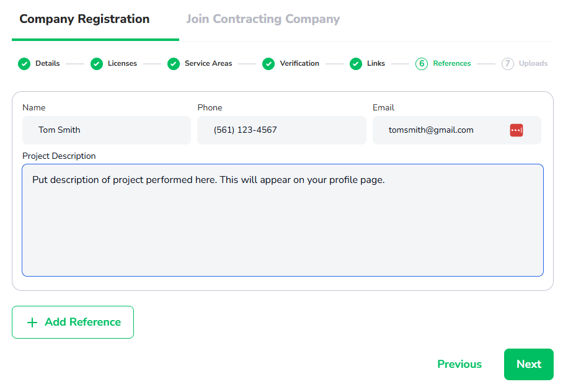Focus the Name field with Tom Smith
This screenshot has width=563, height=392.
pyautogui.click(x=107, y=130)
